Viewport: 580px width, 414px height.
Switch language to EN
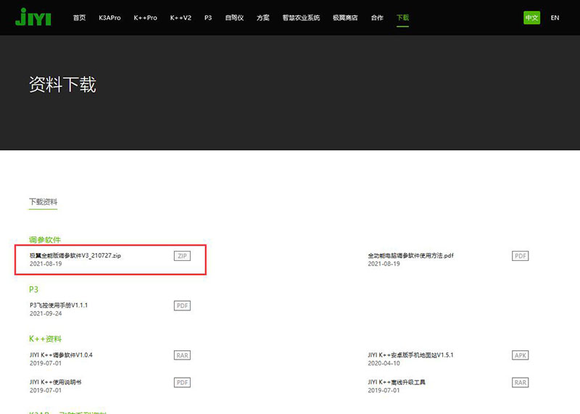555,17
